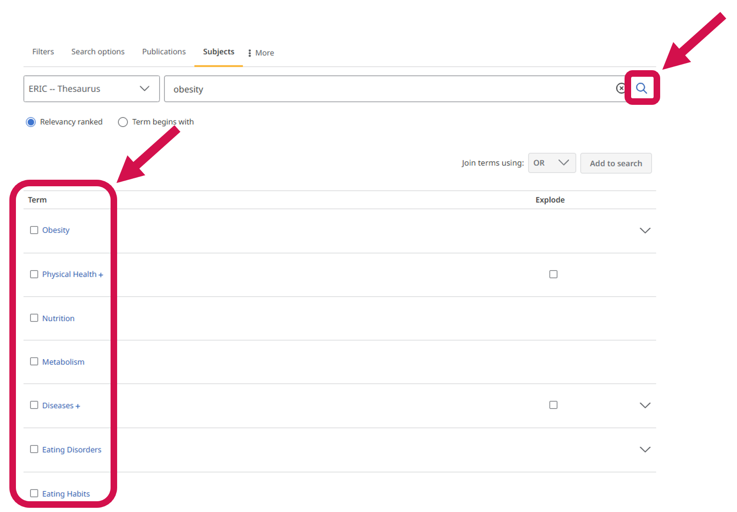The height and width of the screenshot is (512, 737).
Task: Expand the Obesity row details
Action: [645, 231]
